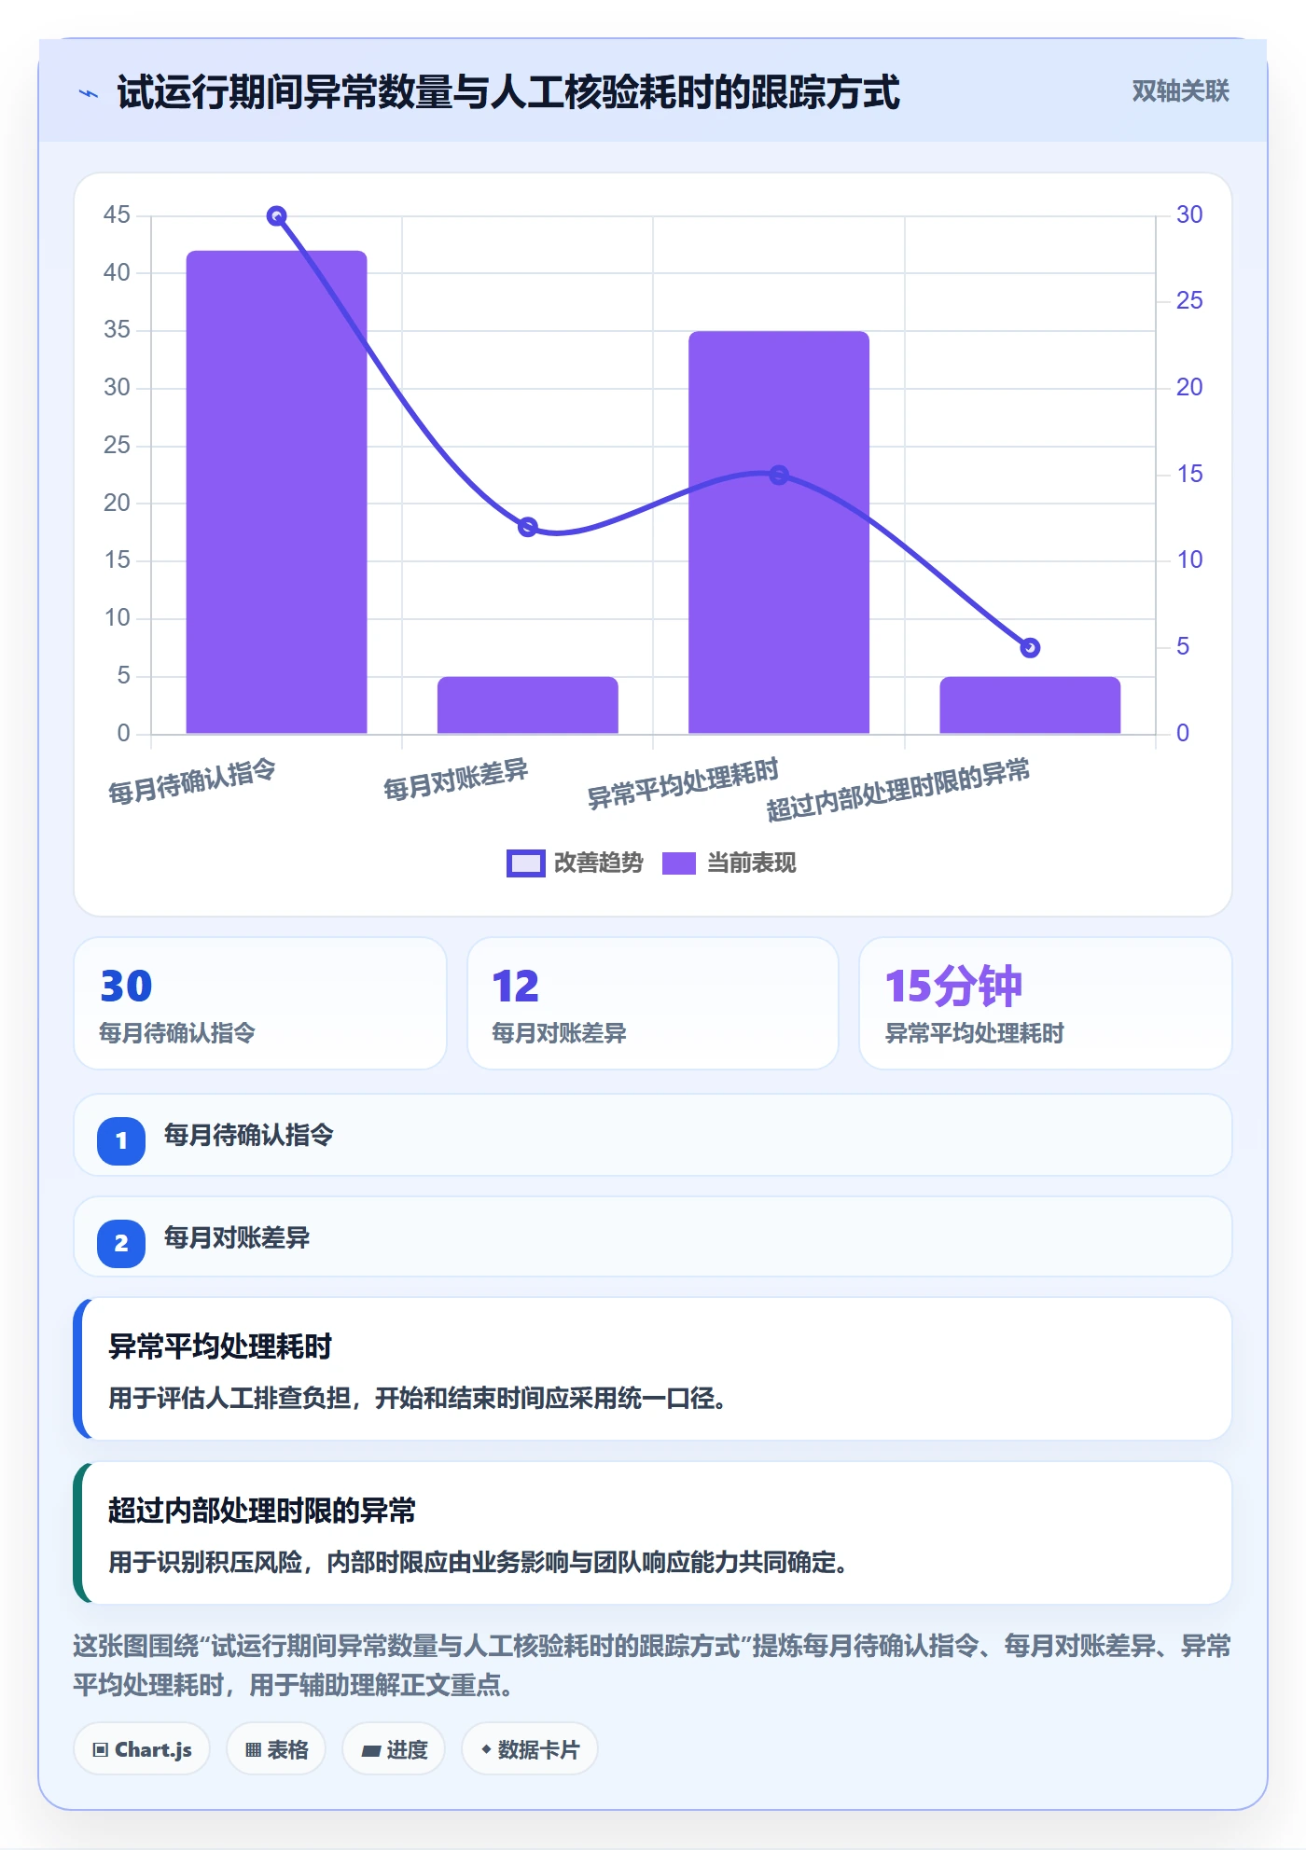This screenshot has width=1306, height=1850.
Task: Open the data card showing 12
Action: coord(653,1003)
